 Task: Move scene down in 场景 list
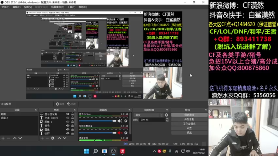(x=20, y=138)
